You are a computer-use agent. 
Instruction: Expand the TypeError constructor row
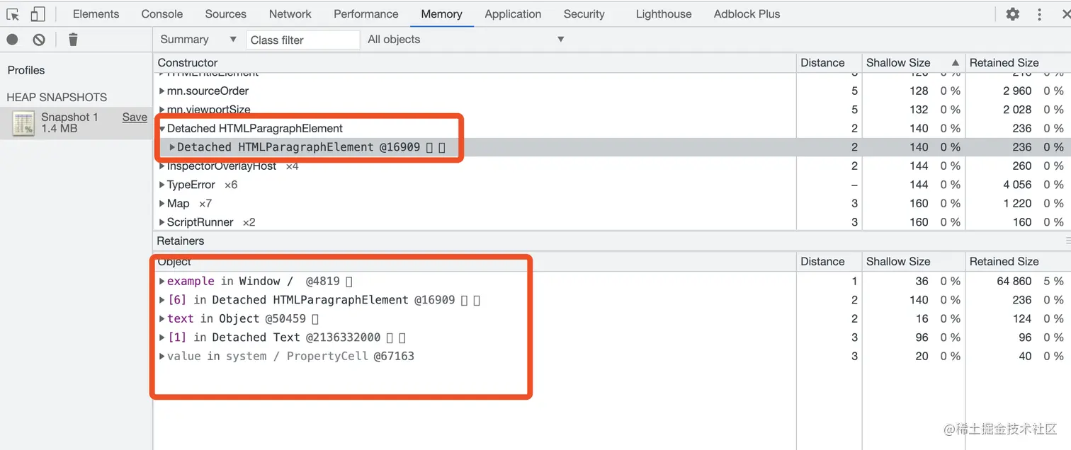(x=162, y=185)
